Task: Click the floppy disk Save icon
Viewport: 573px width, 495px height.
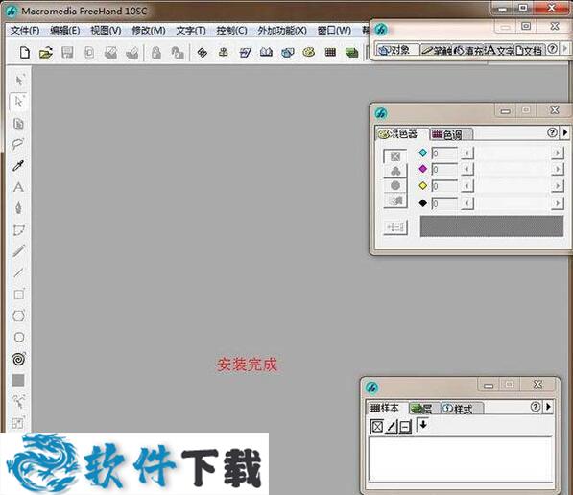Action: tap(67, 53)
